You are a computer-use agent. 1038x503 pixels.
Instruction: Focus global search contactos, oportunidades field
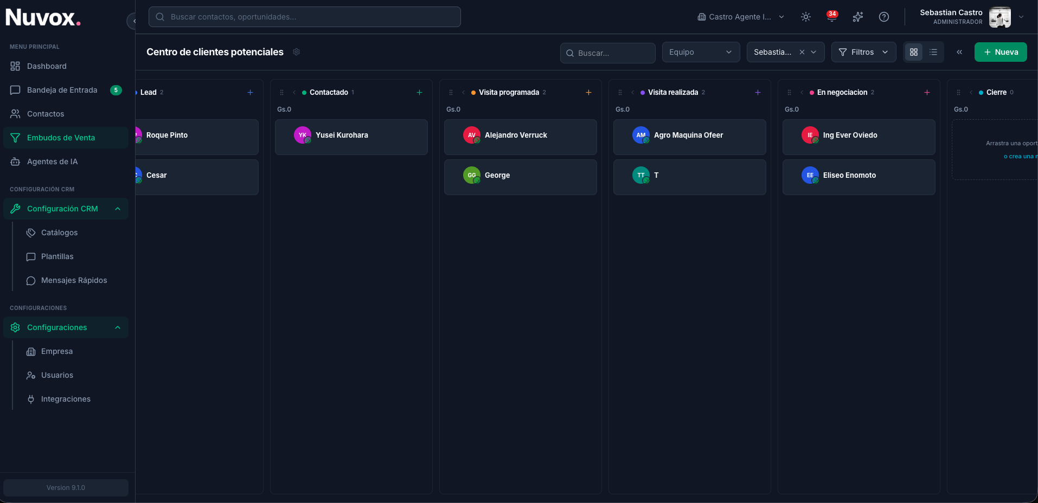tap(305, 17)
